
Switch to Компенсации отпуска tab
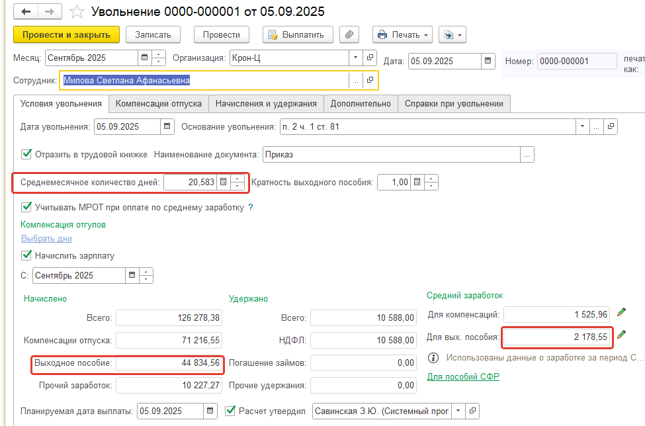tap(159, 104)
